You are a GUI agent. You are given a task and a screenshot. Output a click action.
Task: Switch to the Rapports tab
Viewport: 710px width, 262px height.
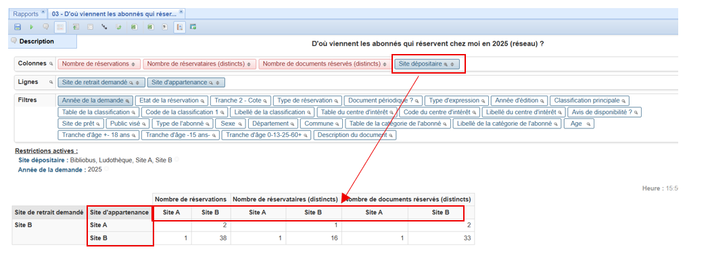[26, 14]
